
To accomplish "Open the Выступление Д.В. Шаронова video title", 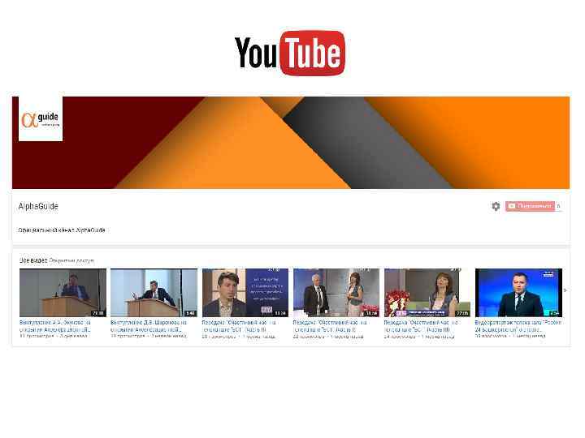I will (149, 326).
